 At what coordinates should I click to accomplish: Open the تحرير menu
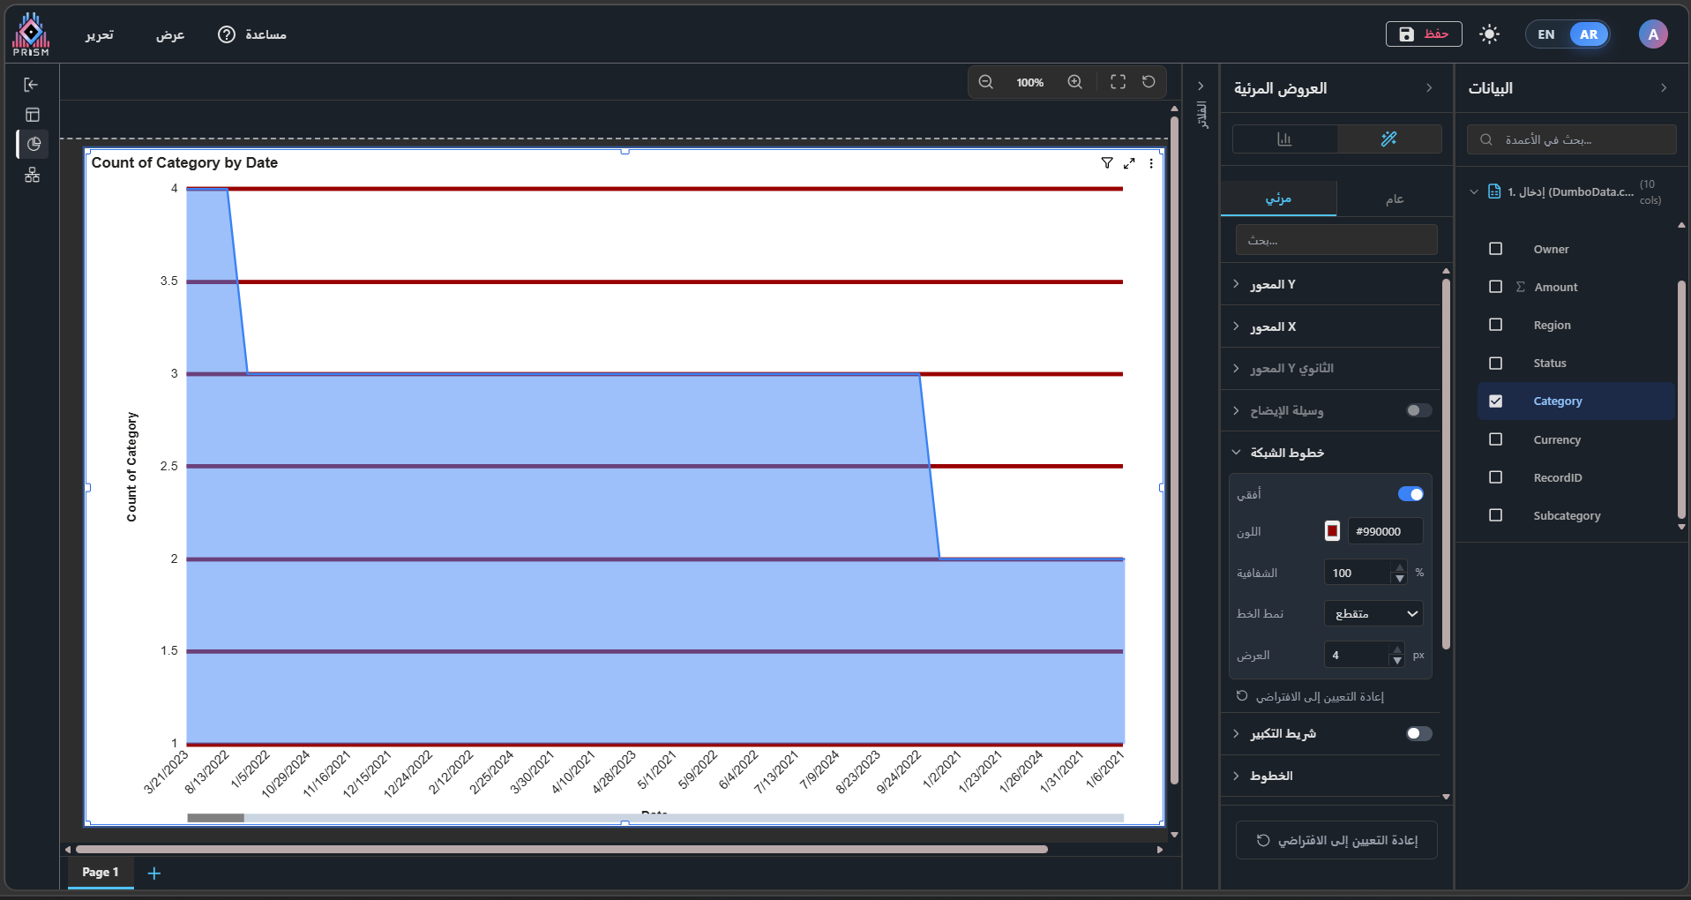tap(100, 34)
